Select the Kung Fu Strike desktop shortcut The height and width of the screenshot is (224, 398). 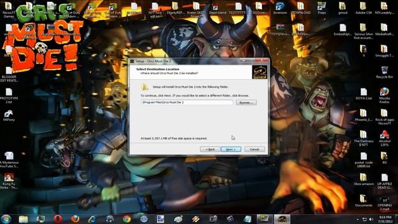[x=9, y=181]
